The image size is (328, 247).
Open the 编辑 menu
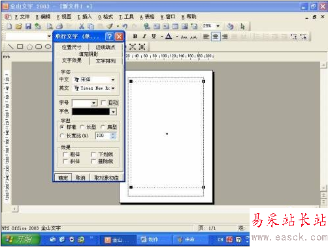pyautogui.click(x=43, y=16)
